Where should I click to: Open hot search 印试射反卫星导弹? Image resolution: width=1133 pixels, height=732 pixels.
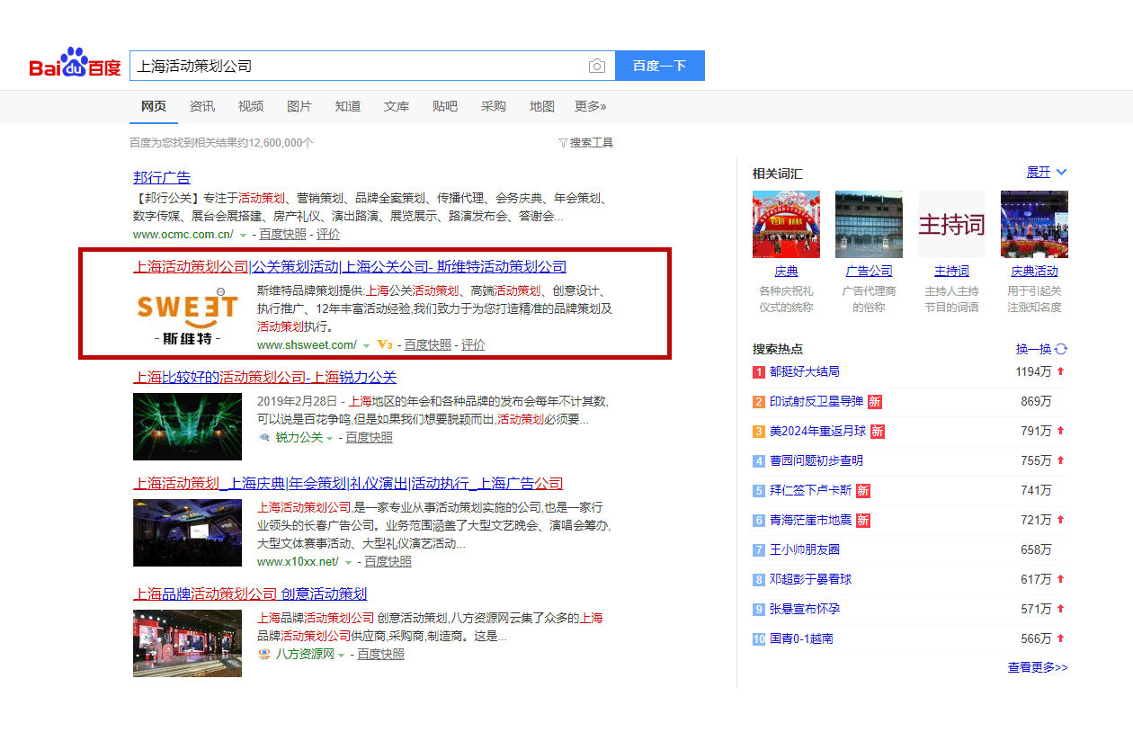pos(816,401)
